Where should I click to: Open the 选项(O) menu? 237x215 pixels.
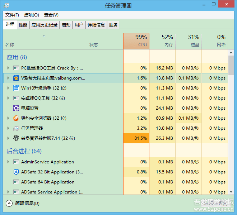(x=32, y=15)
